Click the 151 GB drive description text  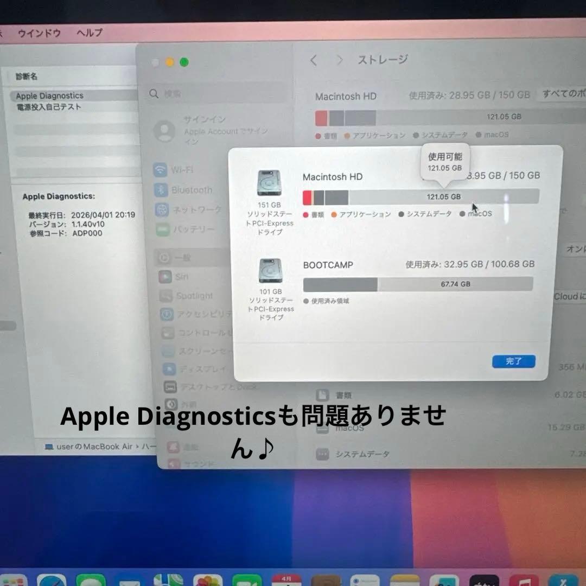[270, 219]
